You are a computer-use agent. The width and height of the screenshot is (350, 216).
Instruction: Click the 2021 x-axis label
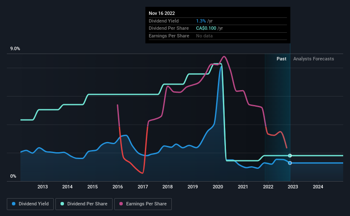(x=243, y=187)
